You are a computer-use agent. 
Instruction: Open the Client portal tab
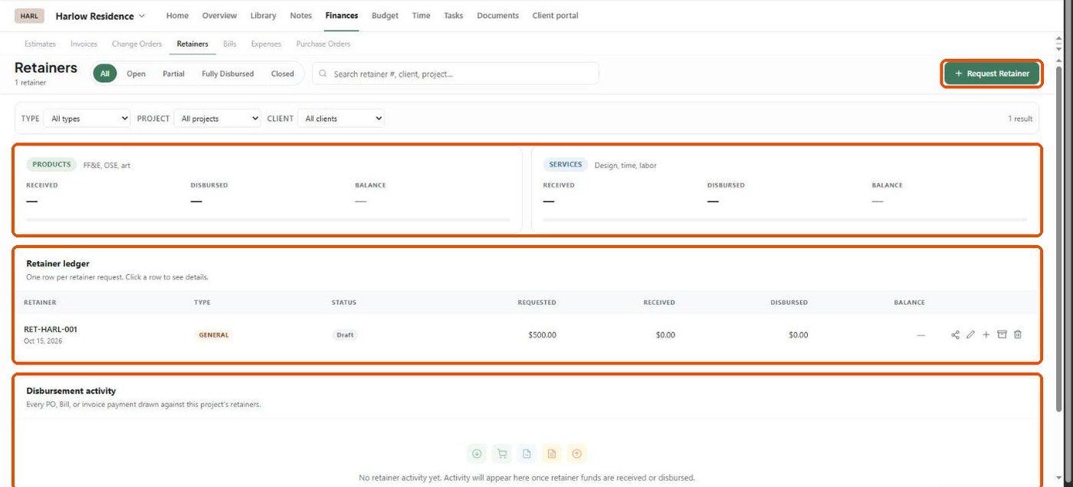coord(556,15)
